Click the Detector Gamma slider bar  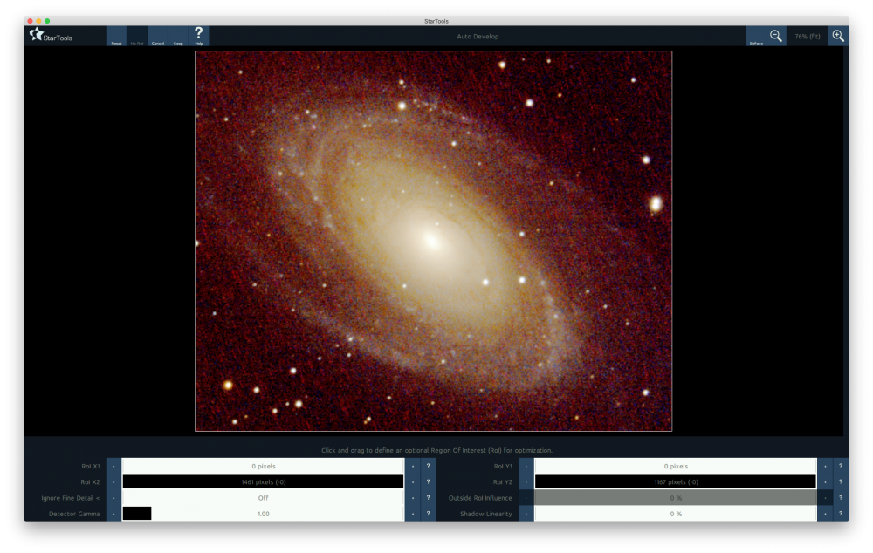(263, 514)
